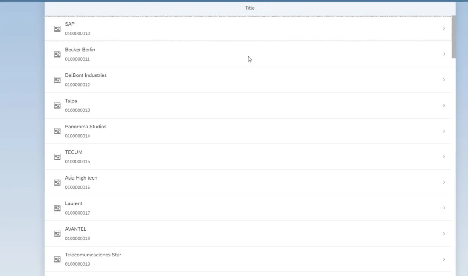Select the Talpa company name
Viewport: 468px width, 276px height.
(71, 101)
